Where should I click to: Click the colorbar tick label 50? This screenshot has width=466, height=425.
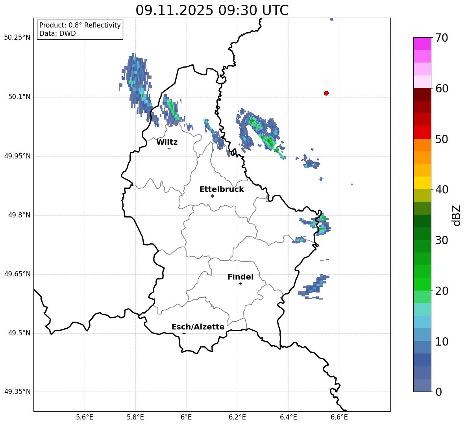442,139
